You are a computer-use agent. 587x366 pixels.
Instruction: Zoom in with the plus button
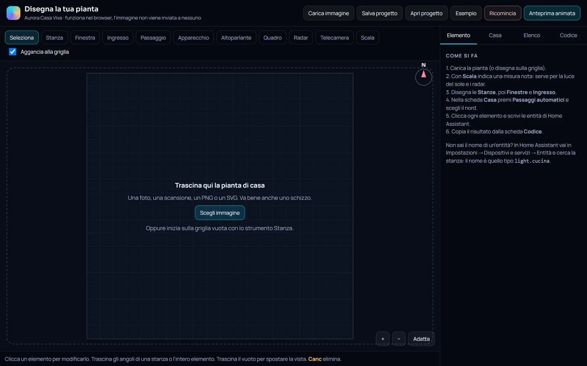[x=383, y=339]
